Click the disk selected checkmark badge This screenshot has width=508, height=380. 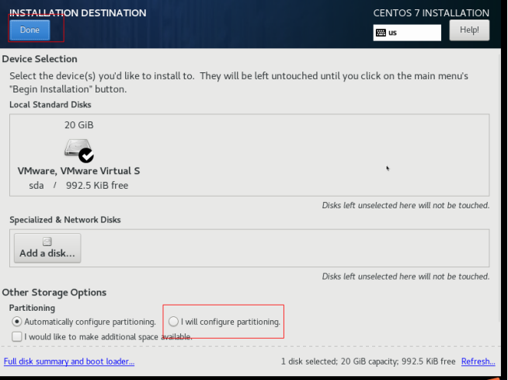tap(86, 155)
